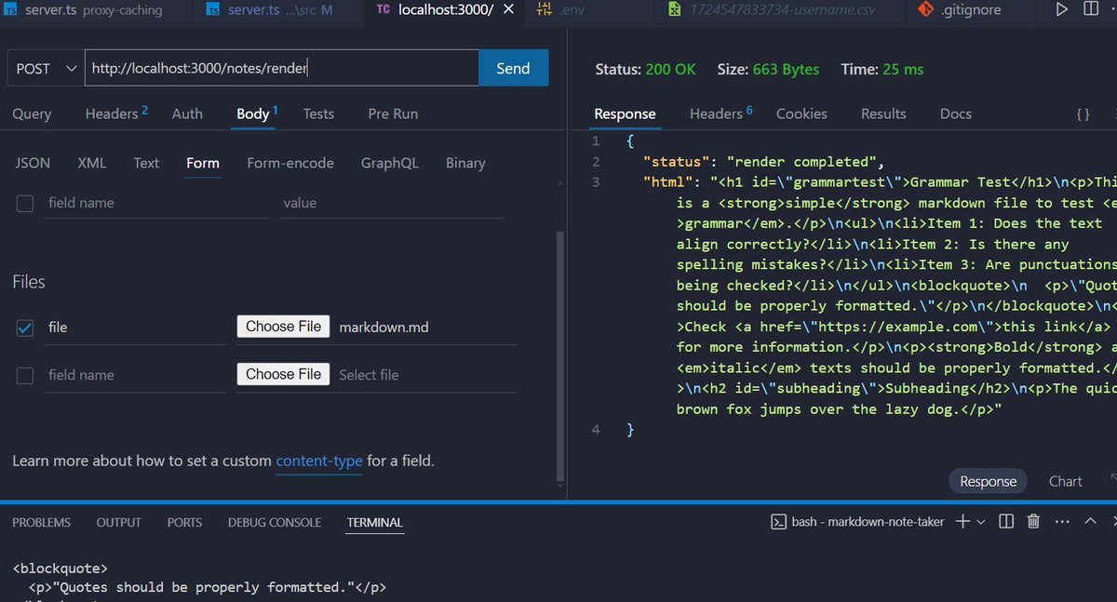Select GraphQL body type

(x=390, y=163)
